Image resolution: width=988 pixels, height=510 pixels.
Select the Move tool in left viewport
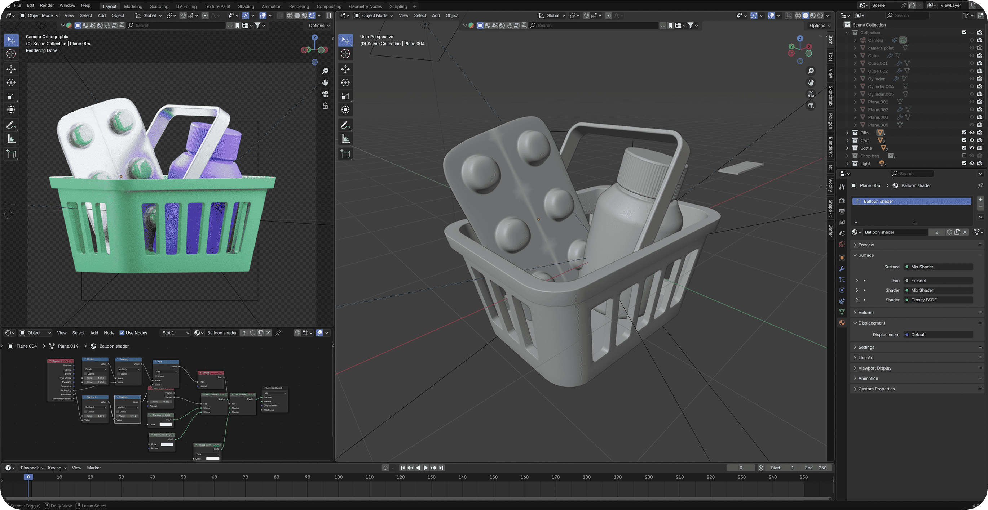click(11, 69)
